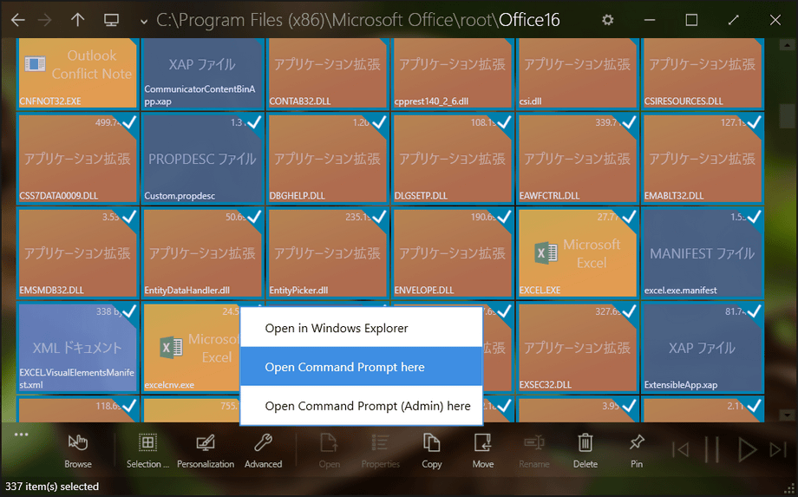
Task: Click EMSMDB32.DLL file name
Action: tap(51, 290)
